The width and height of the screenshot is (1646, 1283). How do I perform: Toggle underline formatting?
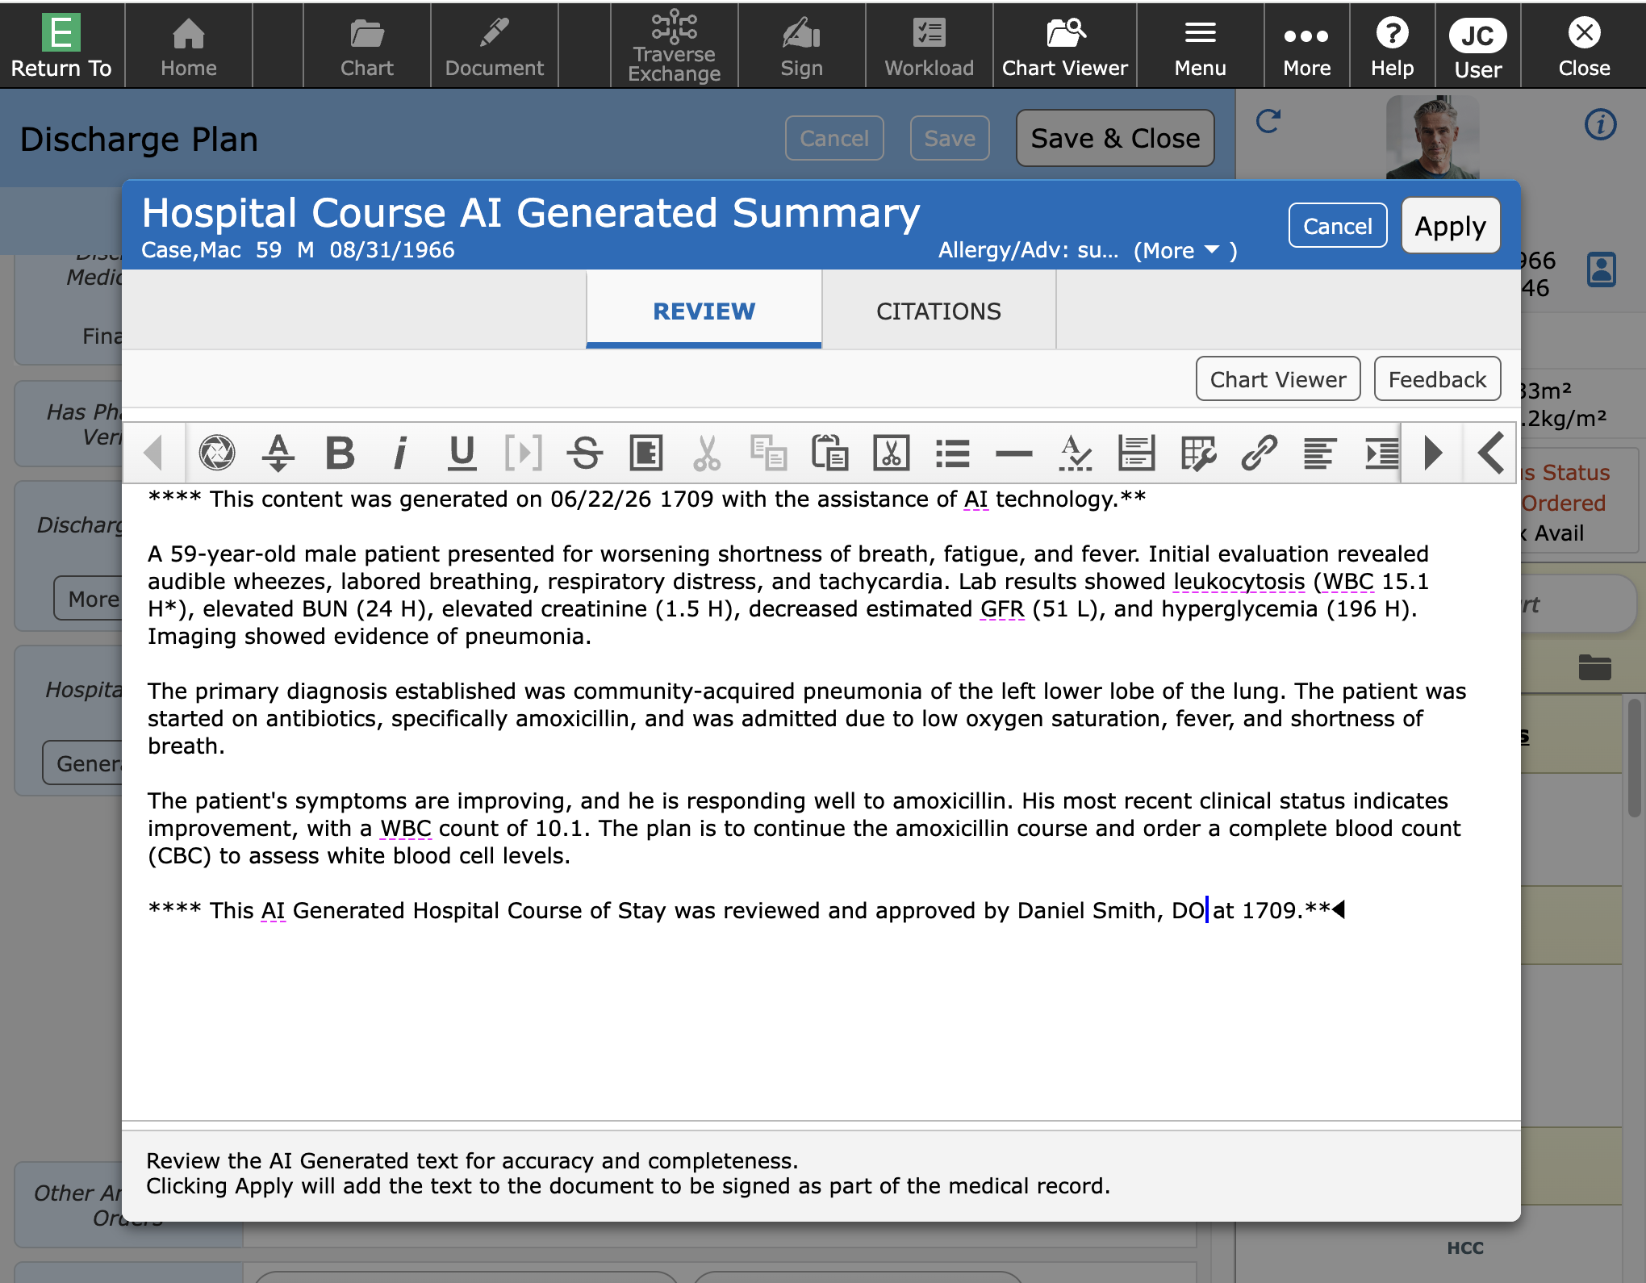coord(462,453)
